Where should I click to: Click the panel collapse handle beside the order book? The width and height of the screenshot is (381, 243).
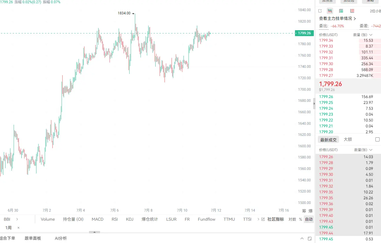[x=314, y=104]
